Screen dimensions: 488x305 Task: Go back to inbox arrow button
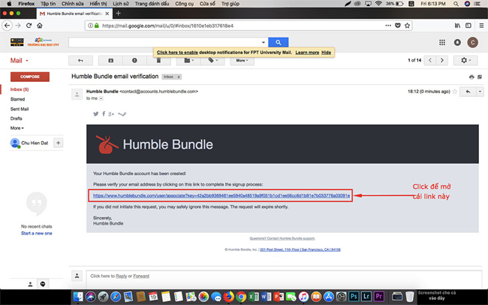pos(80,60)
